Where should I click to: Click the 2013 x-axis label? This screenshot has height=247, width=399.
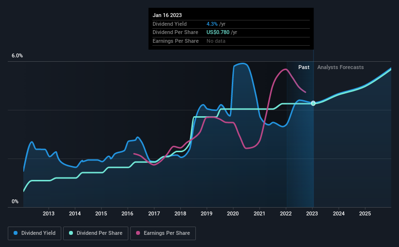[x=48, y=213]
